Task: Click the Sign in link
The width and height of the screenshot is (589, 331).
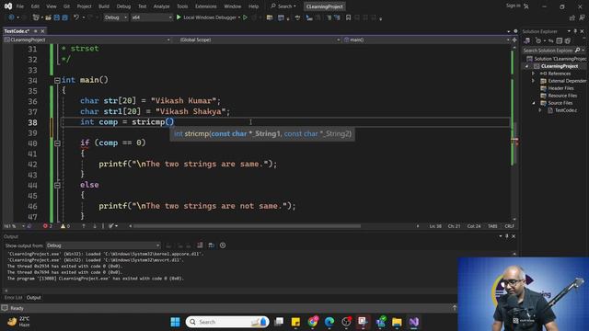Action: click(514, 6)
